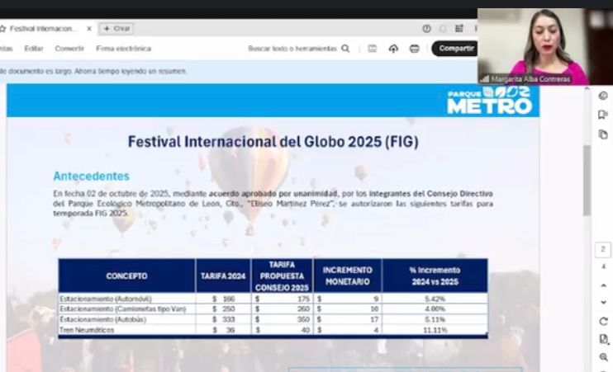Viewport: 613px width, 372px height.
Task: Go to previous page using up chevron
Action: coord(603,285)
